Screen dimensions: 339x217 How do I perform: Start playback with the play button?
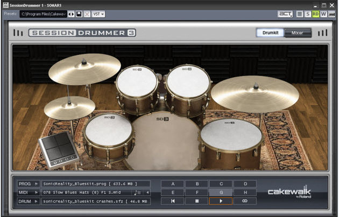pyautogui.click(x=221, y=201)
